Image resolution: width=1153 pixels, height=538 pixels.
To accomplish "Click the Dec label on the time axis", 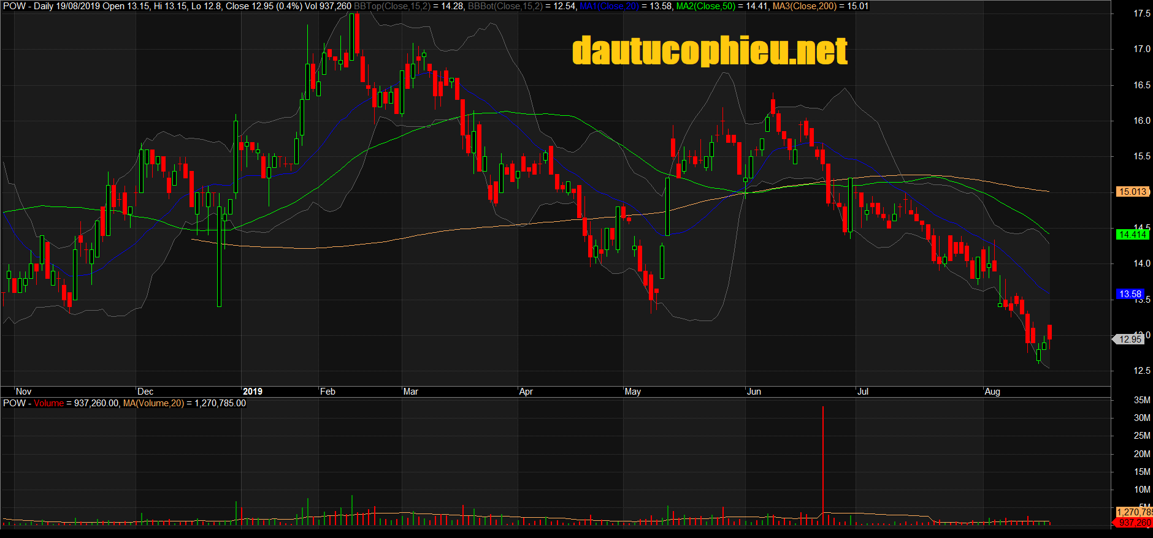I will pyautogui.click(x=145, y=392).
